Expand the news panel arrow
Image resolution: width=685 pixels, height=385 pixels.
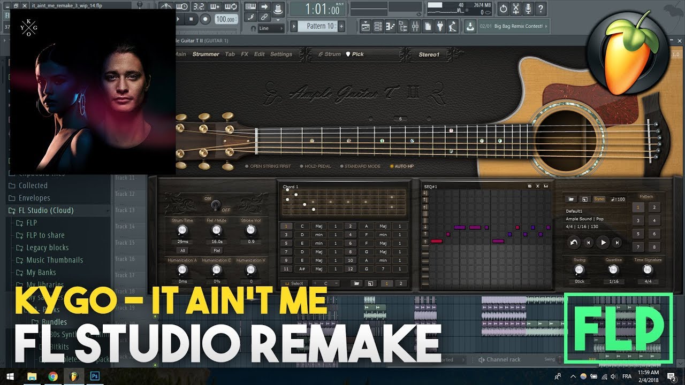click(546, 26)
